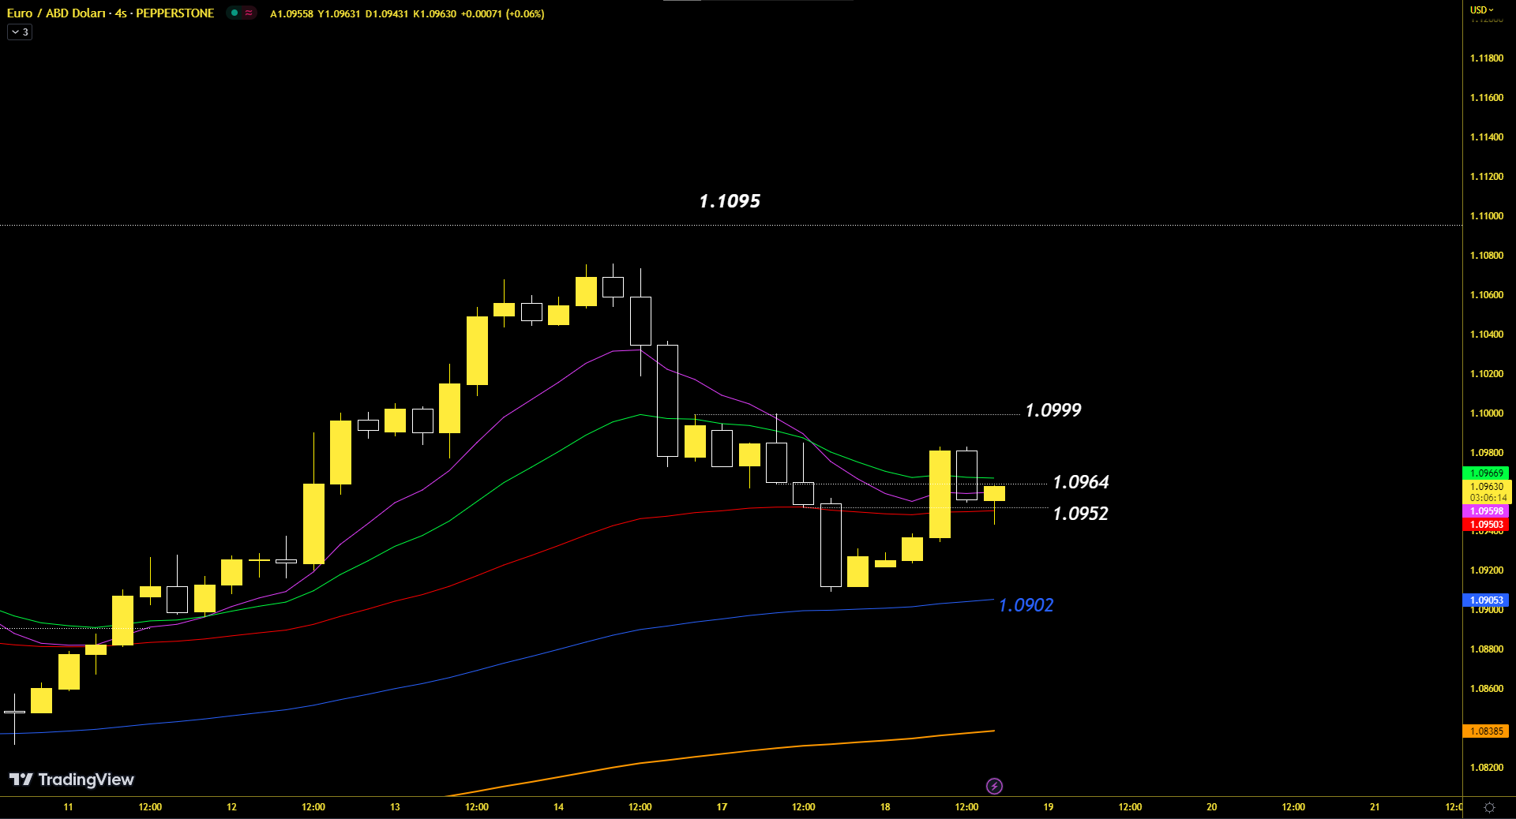
Task: Click the TradingView logo
Action: 71,780
